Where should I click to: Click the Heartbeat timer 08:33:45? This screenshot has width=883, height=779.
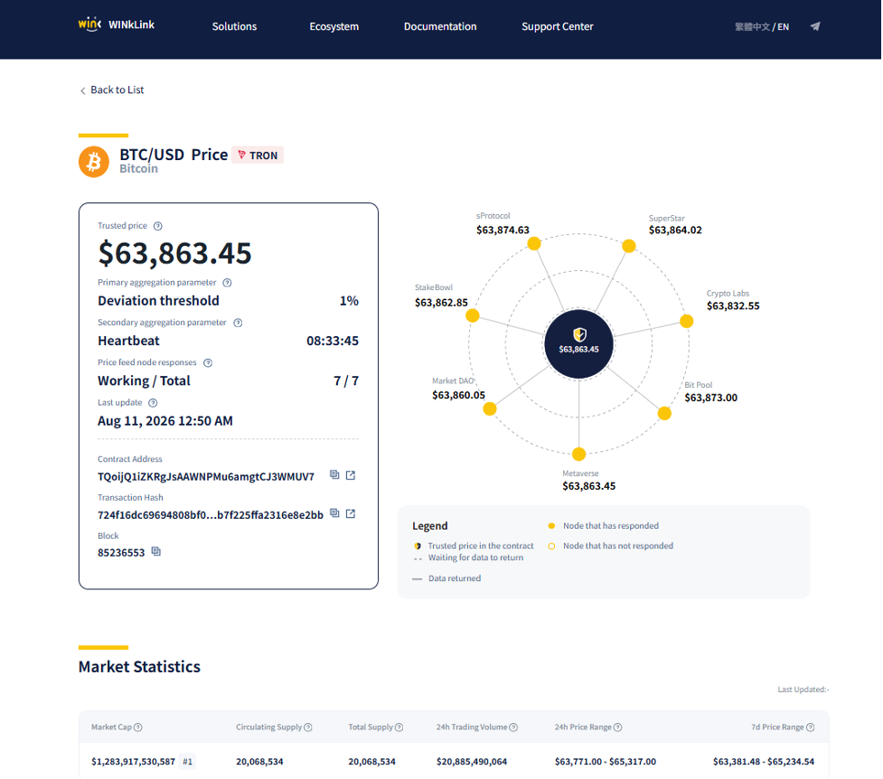pyautogui.click(x=333, y=341)
